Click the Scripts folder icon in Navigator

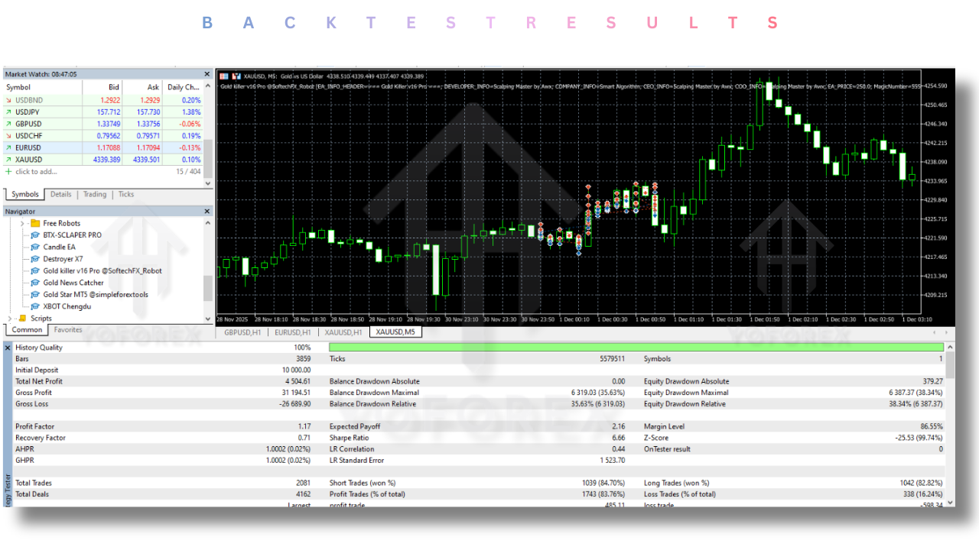click(x=22, y=319)
